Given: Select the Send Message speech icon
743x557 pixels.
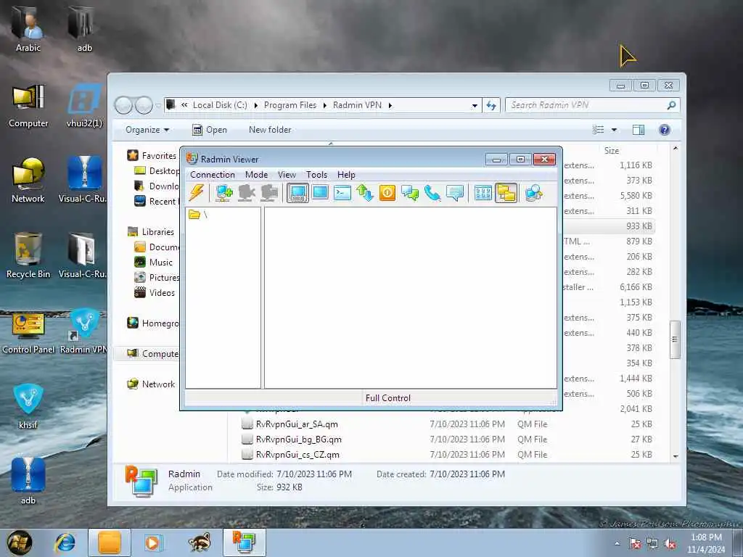Looking at the screenshot, I should coord(455,193).
